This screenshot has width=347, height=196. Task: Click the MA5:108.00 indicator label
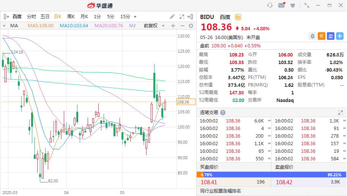pos(41,26)
